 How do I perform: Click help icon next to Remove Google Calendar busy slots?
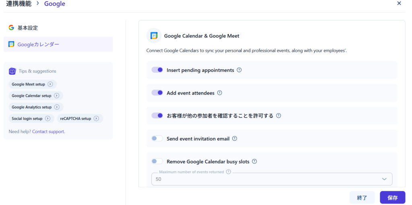(x=254, y=162)
